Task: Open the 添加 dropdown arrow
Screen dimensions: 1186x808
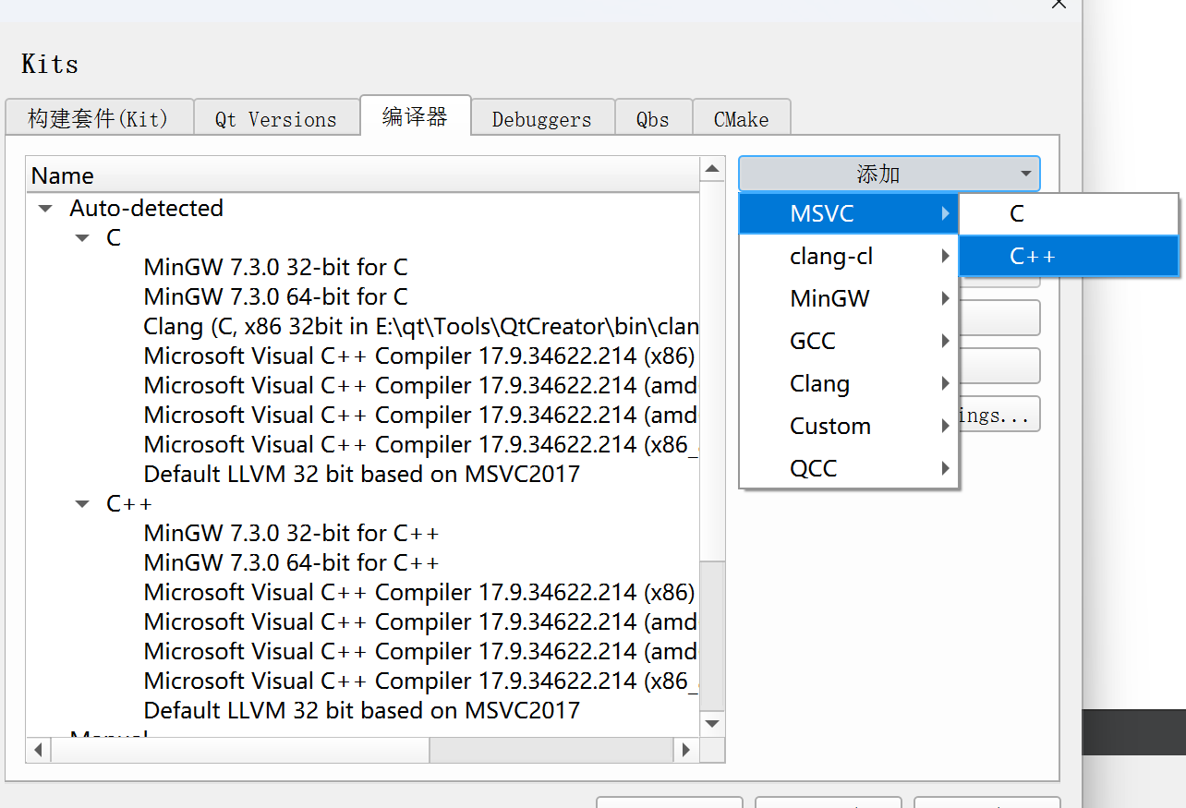Action: click(1023, 174)
